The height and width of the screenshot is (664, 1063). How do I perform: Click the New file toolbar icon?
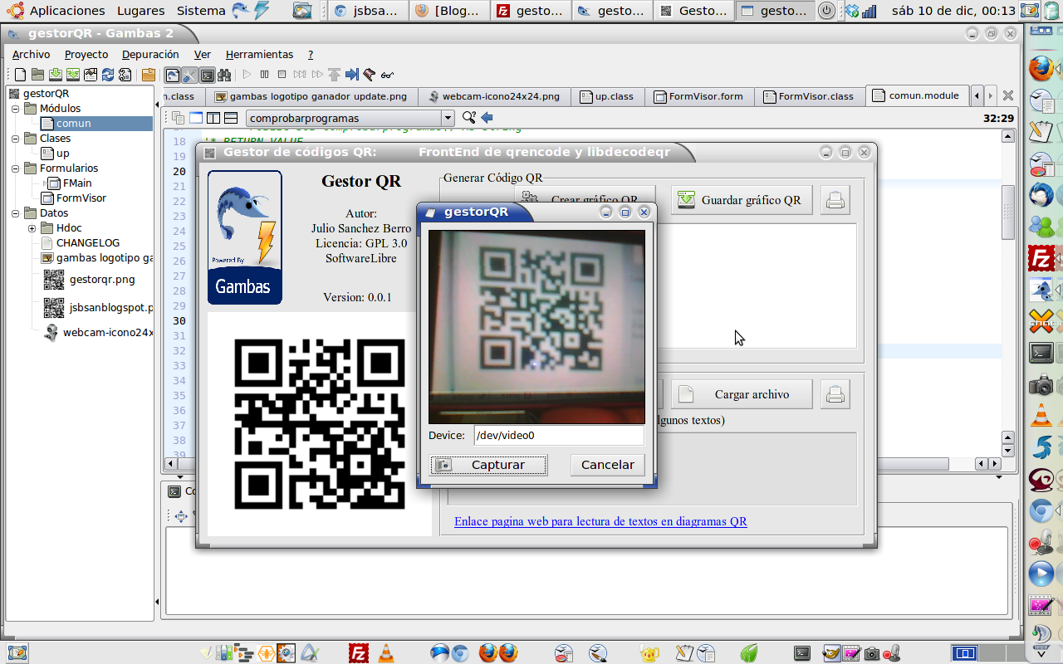[20, 75]
